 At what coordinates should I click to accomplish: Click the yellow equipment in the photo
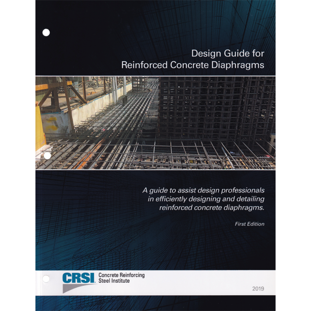pos(40,127)
